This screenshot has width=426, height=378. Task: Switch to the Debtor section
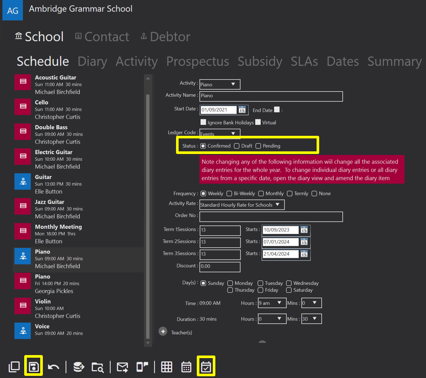(166, 36)
